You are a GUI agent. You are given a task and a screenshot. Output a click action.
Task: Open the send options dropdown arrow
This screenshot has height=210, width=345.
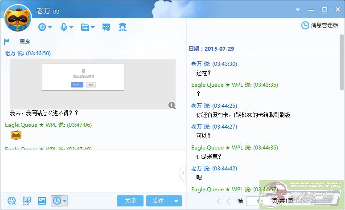tap(176, 201)
